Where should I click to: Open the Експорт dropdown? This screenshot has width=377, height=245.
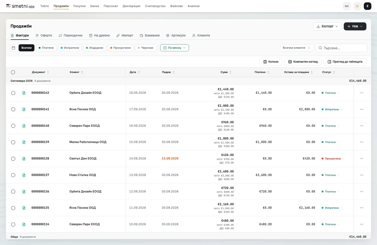pyautogui.click(x=327, y=26)
